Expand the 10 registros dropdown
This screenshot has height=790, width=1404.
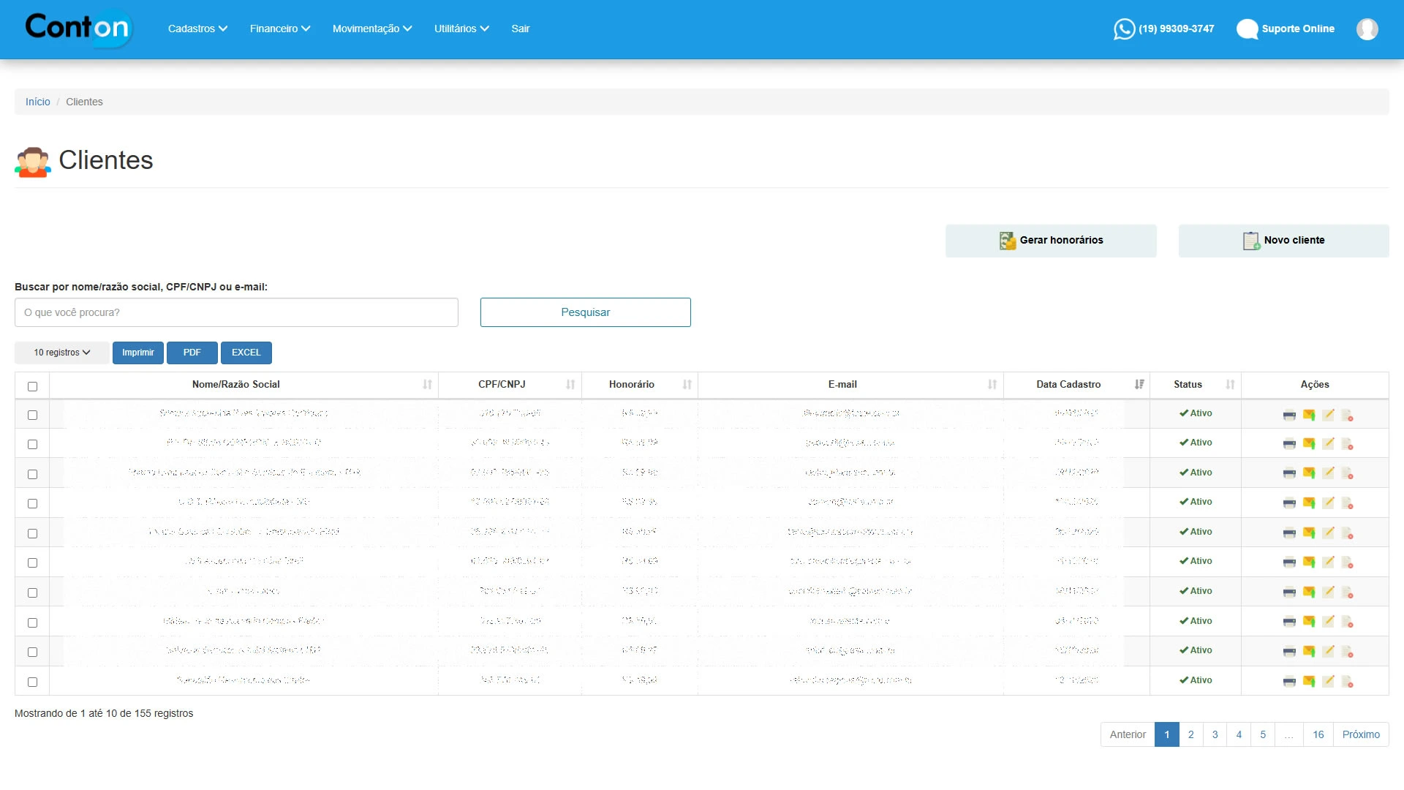[62, 353]
